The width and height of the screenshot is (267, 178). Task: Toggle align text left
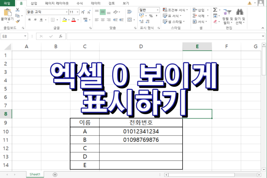(x=97, y=20)
